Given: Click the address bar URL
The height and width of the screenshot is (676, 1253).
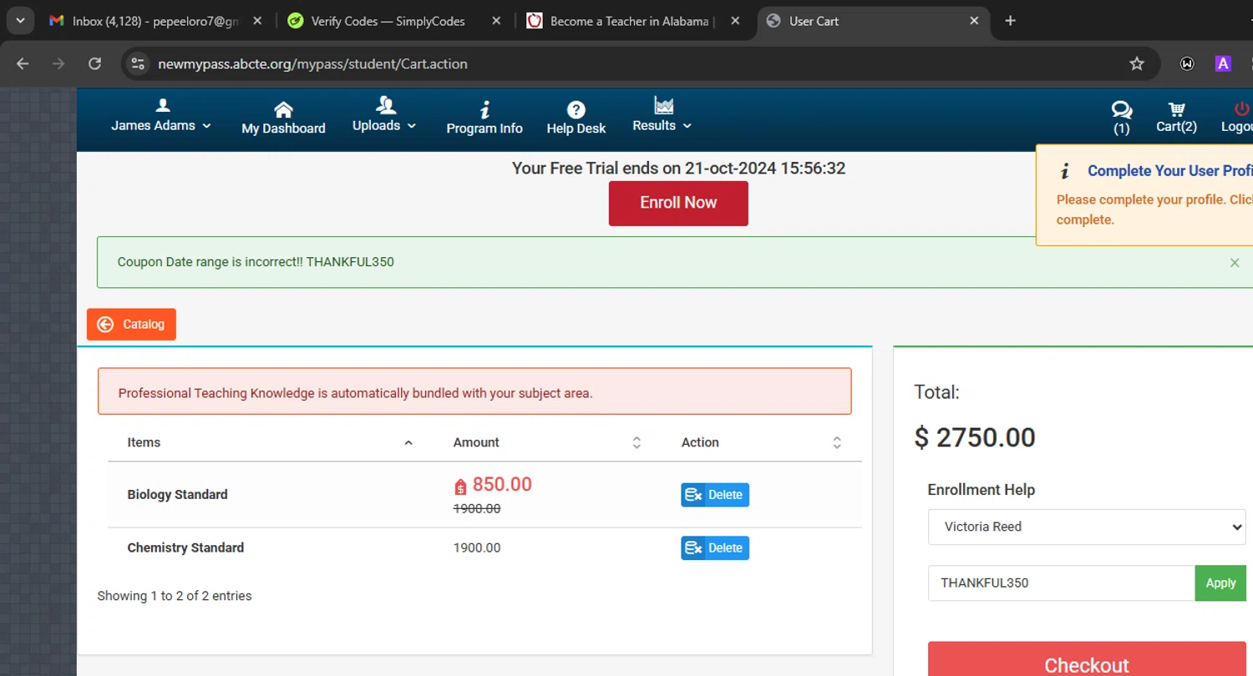Looking at the screenshot, I should tap(312, 63).
